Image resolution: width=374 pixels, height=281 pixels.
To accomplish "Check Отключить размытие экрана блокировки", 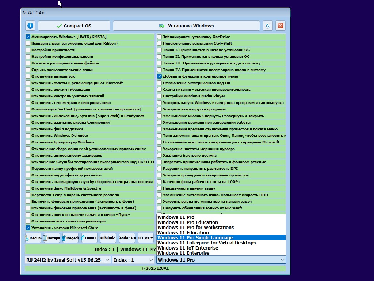I will (x=28, y=122).
